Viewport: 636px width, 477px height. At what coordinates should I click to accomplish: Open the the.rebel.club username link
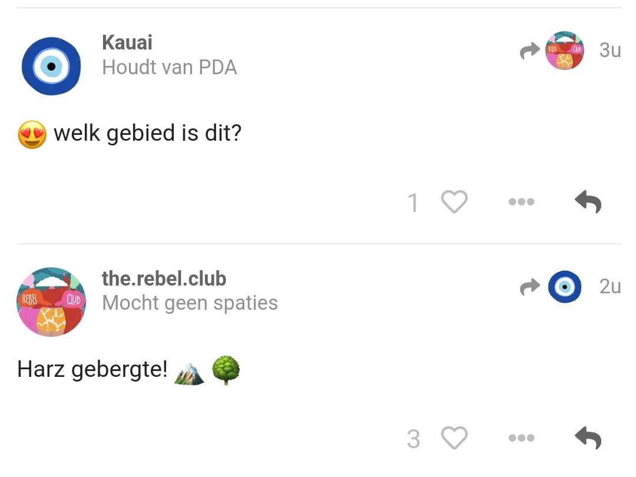click(x=164, y=279)
